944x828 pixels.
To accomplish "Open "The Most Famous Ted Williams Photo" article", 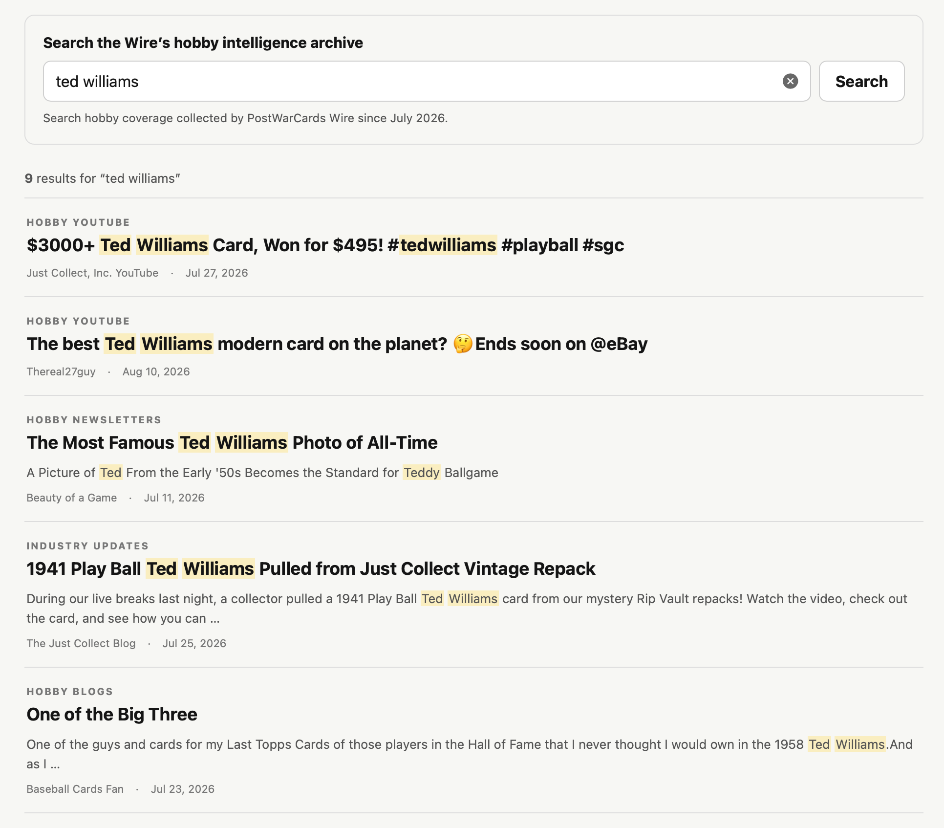I will point(232,442).
